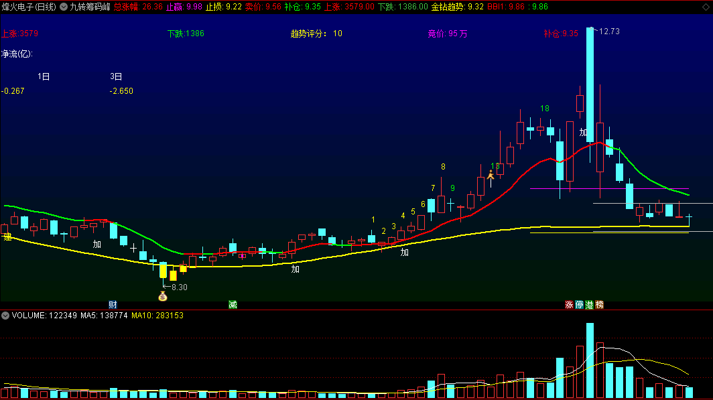Open the 榜 event marker
713x400 pixels.
point(599,305)
